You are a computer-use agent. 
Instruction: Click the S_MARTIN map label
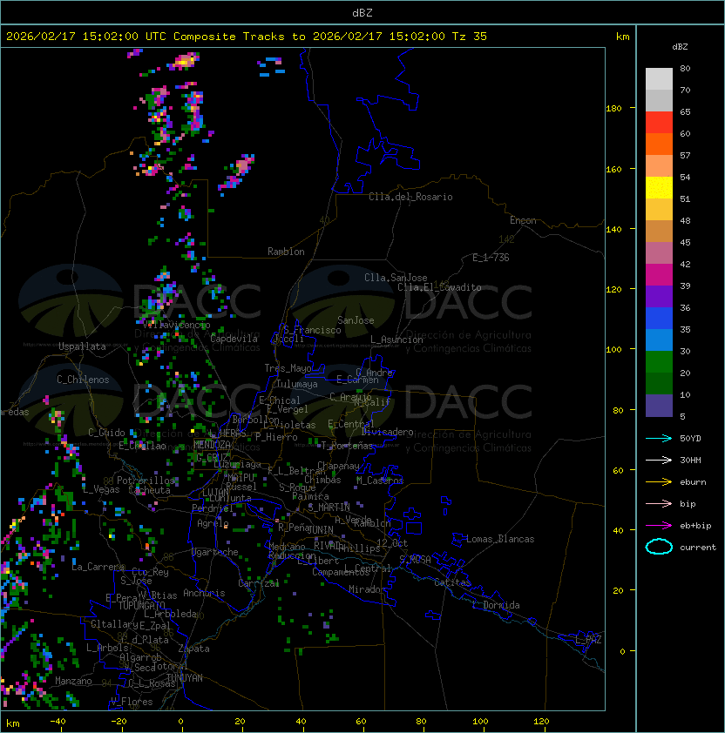point(329,508)
